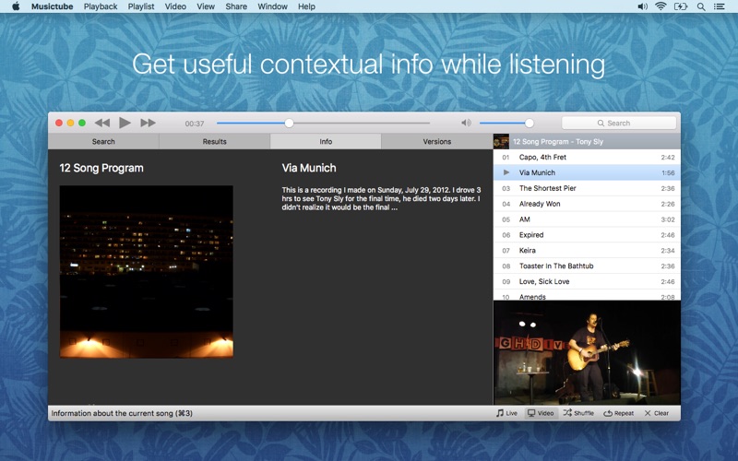Open the Window menu
The height and width of the screenshot is (461, 738).
click(272, 6)
